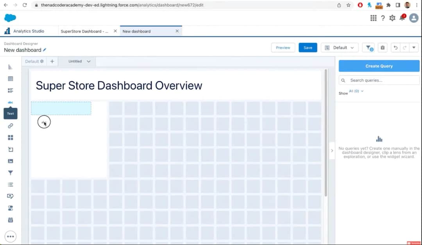Redo the last change

tap(404, 48)
